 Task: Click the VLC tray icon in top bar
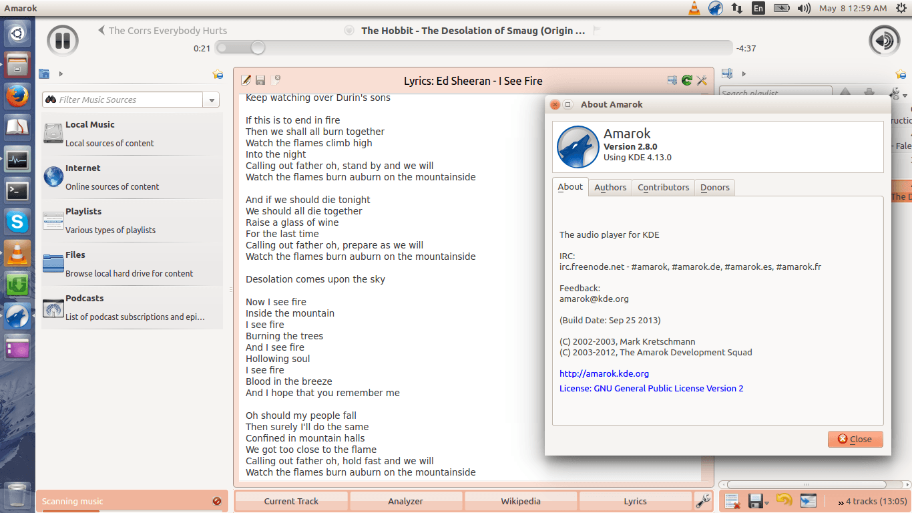[x=694, y=8]
